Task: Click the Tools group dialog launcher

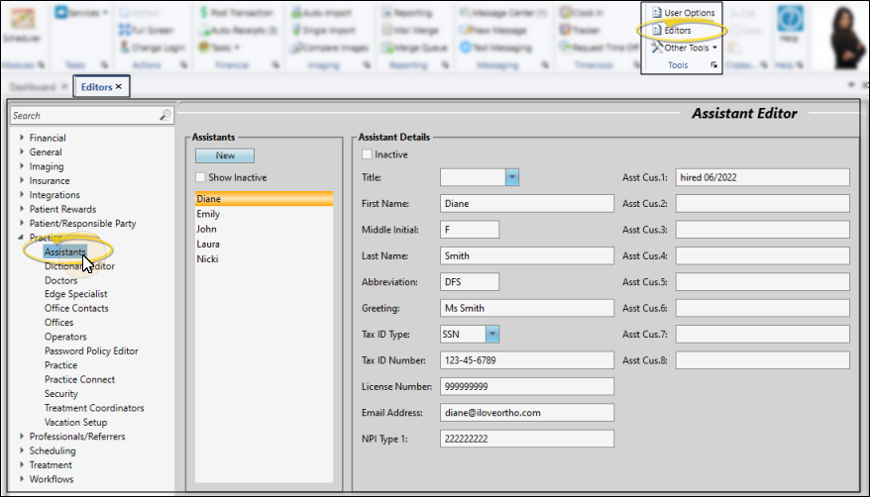Action: (714, 64)
